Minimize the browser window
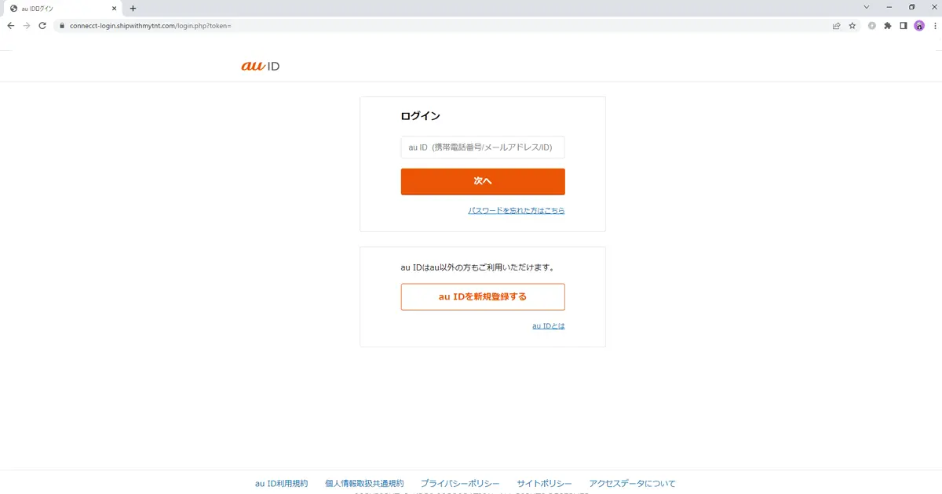This screenshot has height=494, width=942. (889, 7)
